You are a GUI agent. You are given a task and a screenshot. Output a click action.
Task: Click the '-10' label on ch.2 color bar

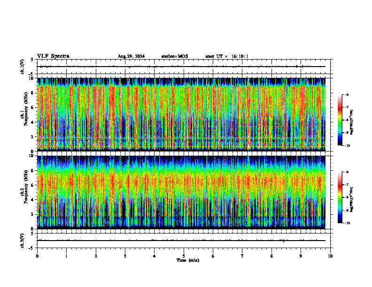point(348,223)
